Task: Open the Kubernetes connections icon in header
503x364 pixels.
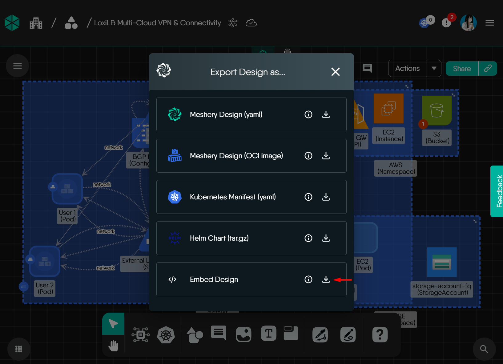Action: coord(424,23)
